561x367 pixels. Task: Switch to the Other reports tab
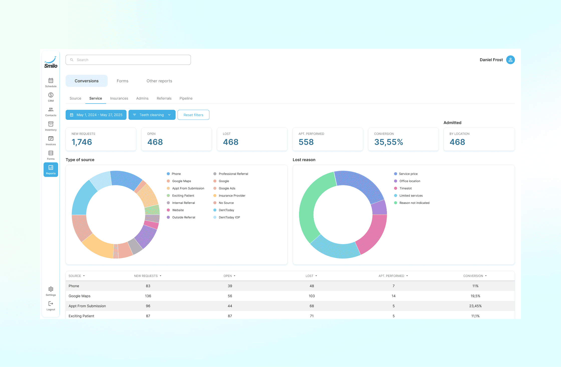pyautogui.click(x=159, y=81)
